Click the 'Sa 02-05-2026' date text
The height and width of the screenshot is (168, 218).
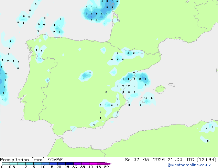[145, 160]
